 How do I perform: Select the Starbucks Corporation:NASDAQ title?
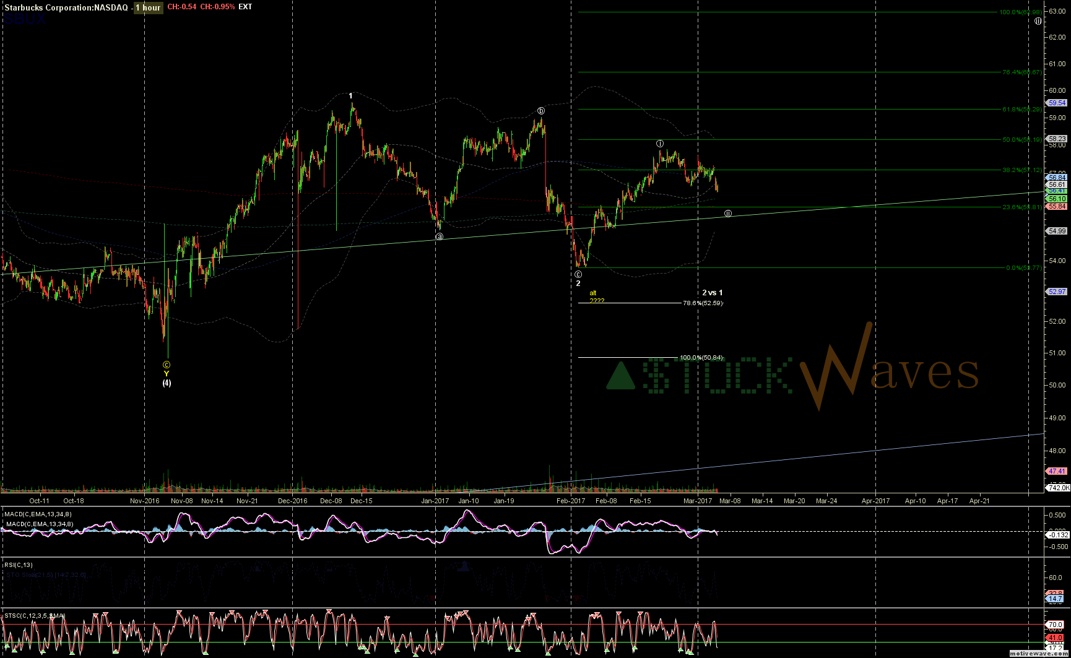coord(66,7)
